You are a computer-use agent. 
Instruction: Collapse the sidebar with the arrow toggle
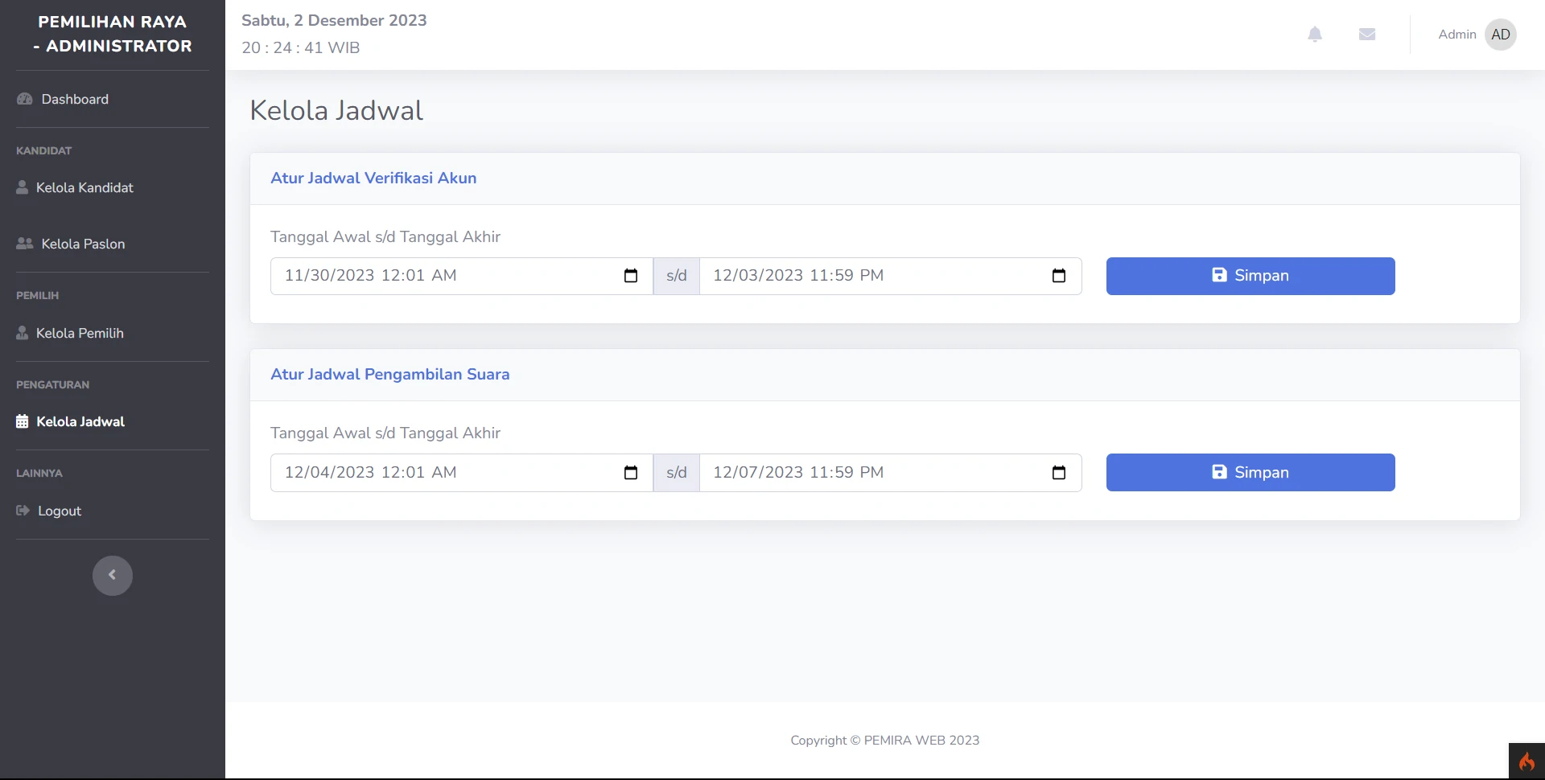[113, 576]
